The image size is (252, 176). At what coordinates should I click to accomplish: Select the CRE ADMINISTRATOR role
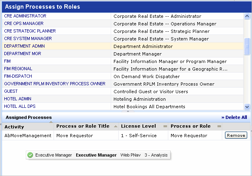(25, 16)
